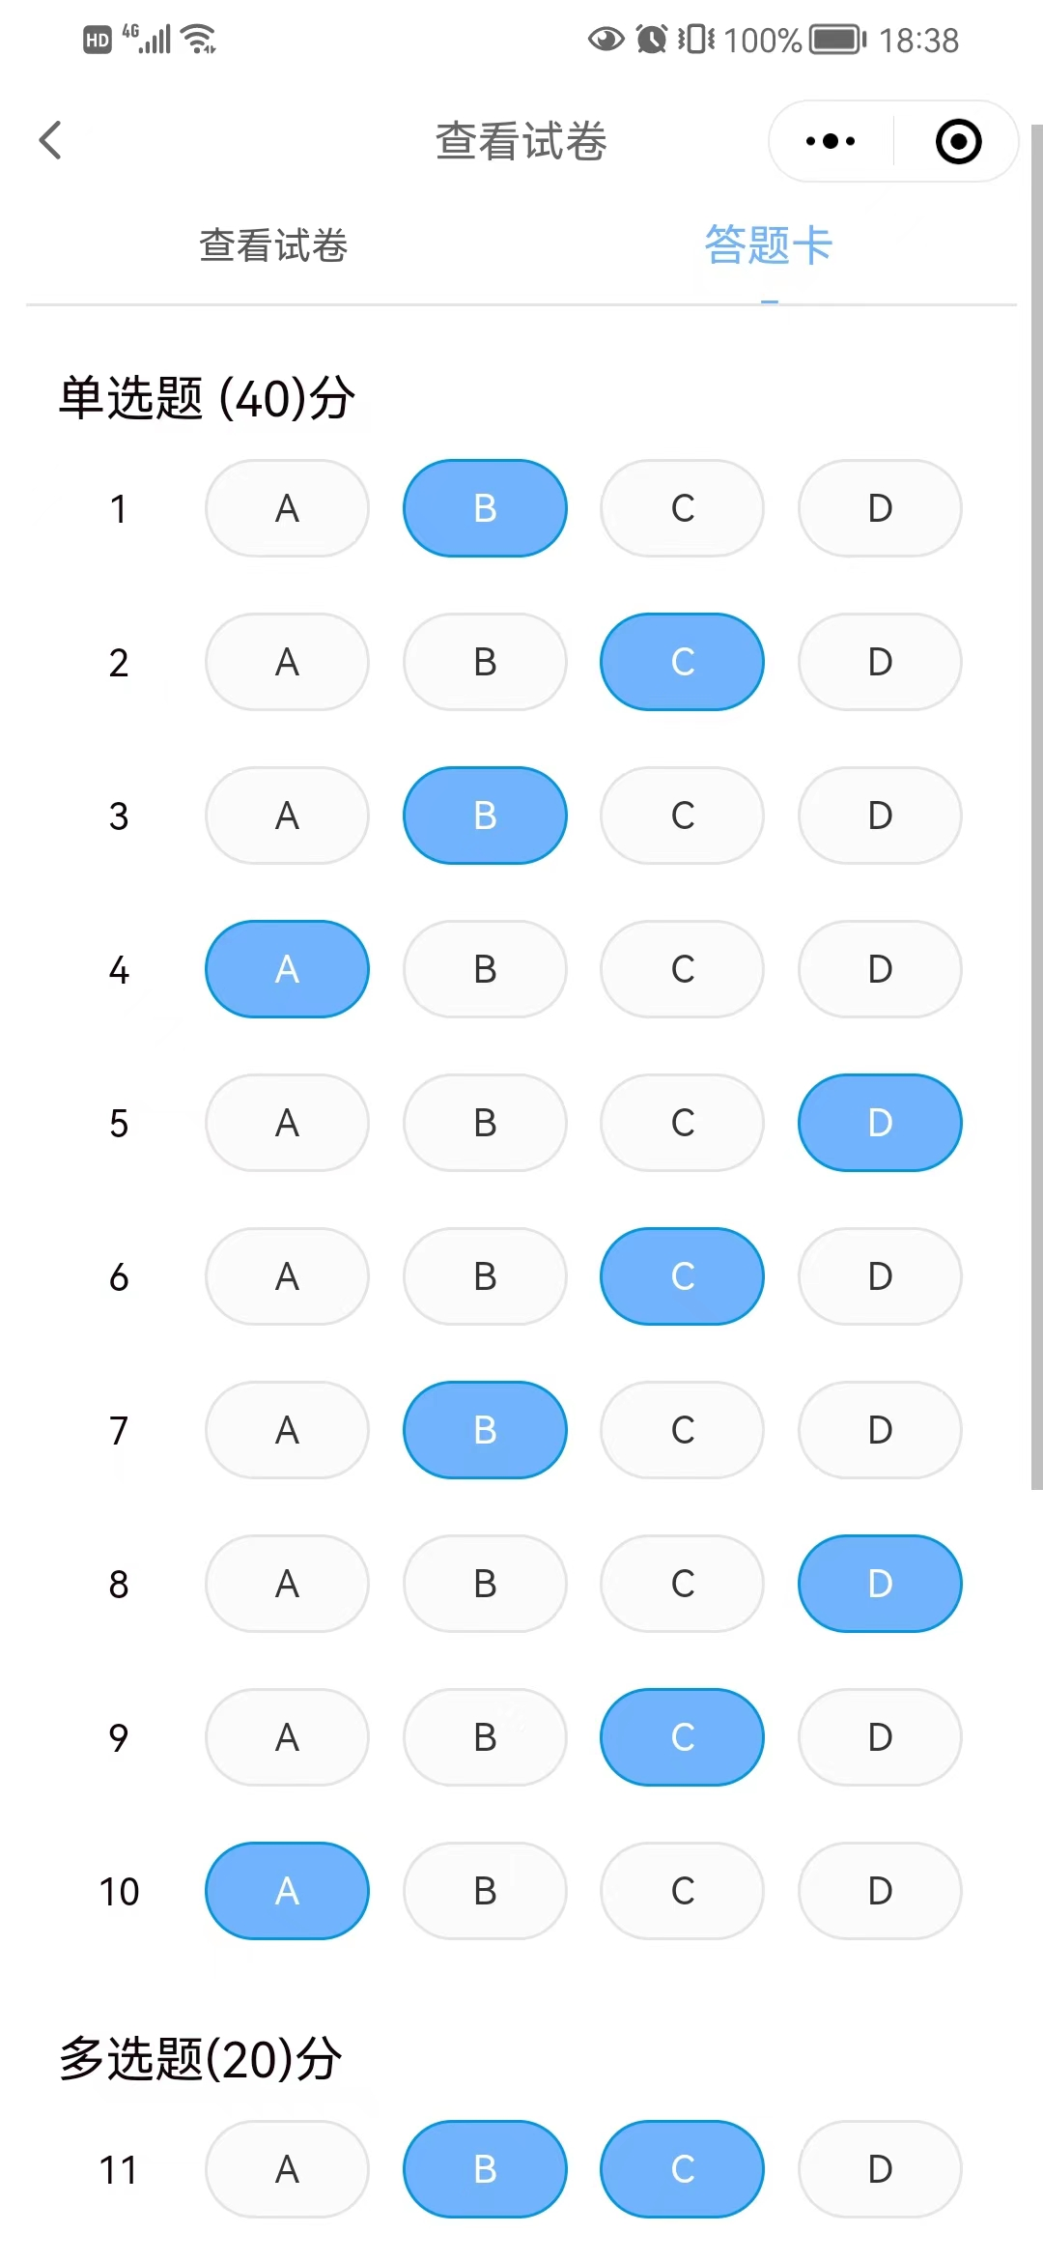1043x2261 pixels.
Task: Check option D for question 11
Action: (x=880, y=2169)
